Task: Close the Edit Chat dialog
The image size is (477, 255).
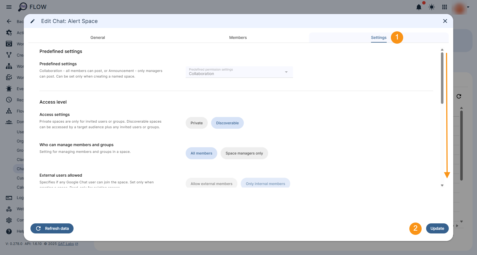Action: 445,21
